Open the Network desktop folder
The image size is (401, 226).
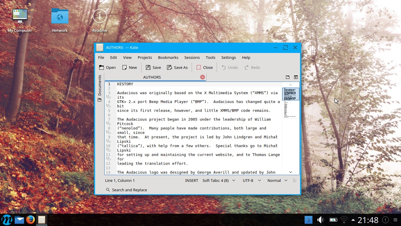(60, 21)
